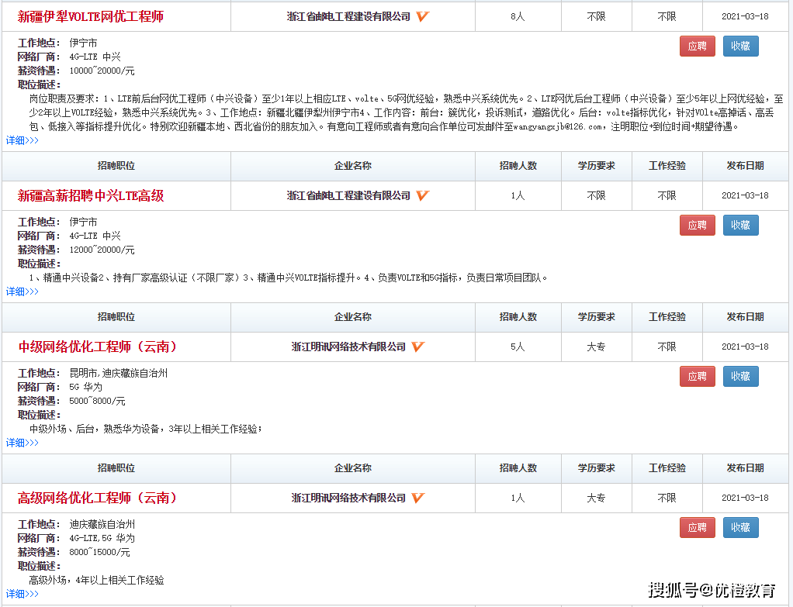Click network vendor text 4G-LTE,5G 华为

[x=102, y=538]
